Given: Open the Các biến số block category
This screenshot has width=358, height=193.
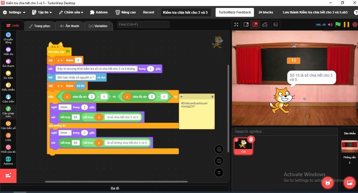Looking at the screenshot, I should click(8, 125).
